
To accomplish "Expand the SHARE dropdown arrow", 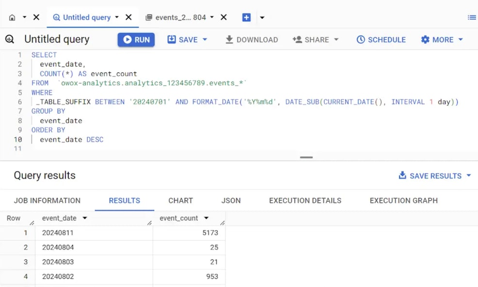I will point(336,40).
